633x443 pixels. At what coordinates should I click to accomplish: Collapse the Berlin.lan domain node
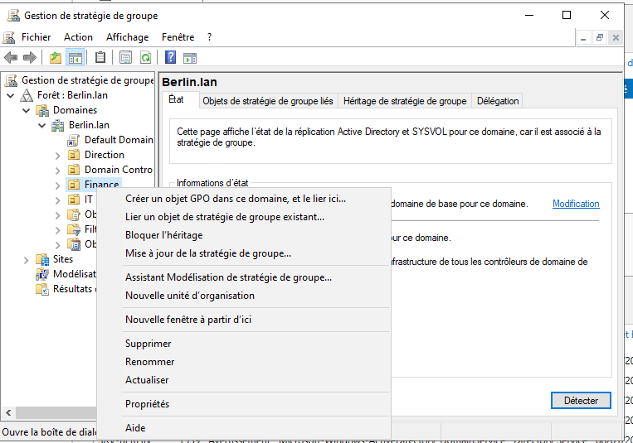[x=42, y=125]
